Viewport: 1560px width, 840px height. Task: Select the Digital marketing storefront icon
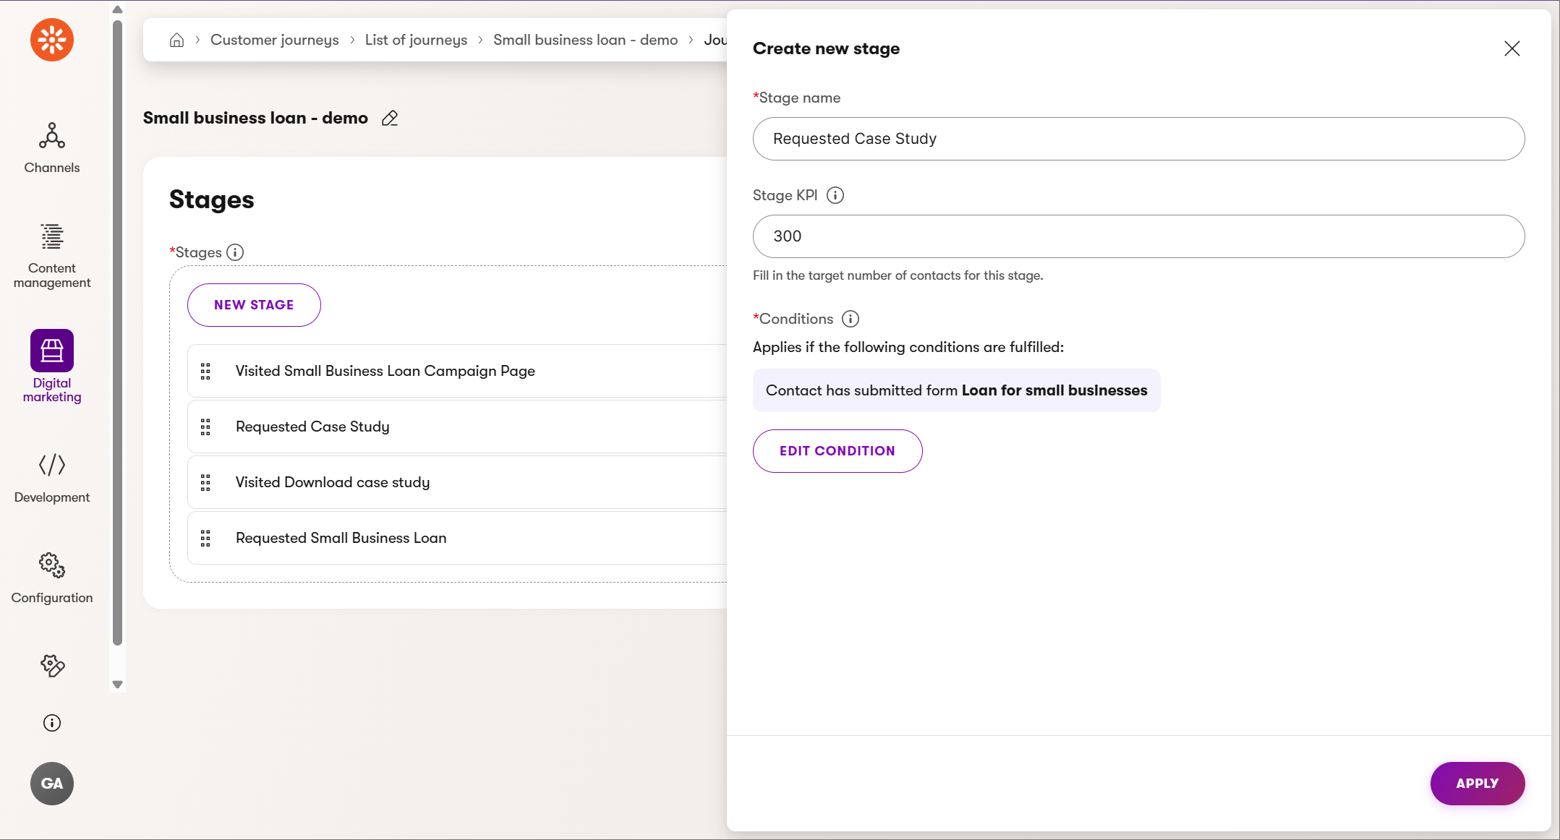(52, 351)
